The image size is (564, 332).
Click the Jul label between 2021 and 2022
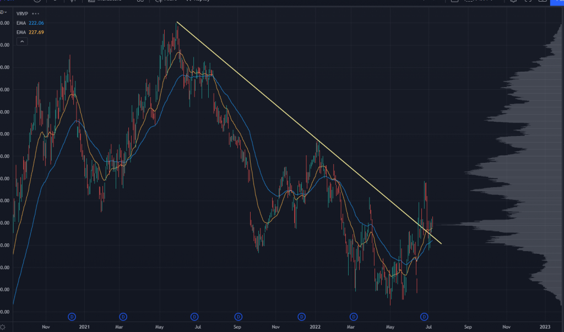click(198, 327)
